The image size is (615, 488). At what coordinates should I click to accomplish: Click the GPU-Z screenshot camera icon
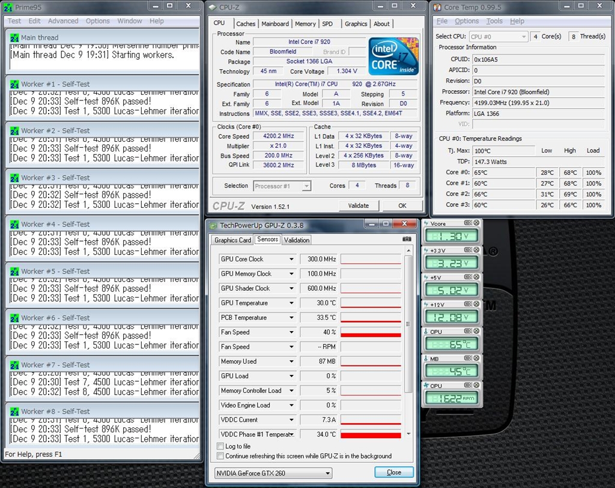click(x=407, y=239)
